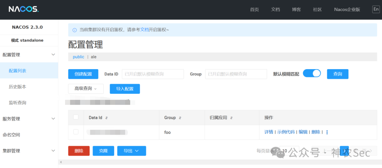
Task: Expand the 服务管理 sidebar section
Action: coord(29,119)
